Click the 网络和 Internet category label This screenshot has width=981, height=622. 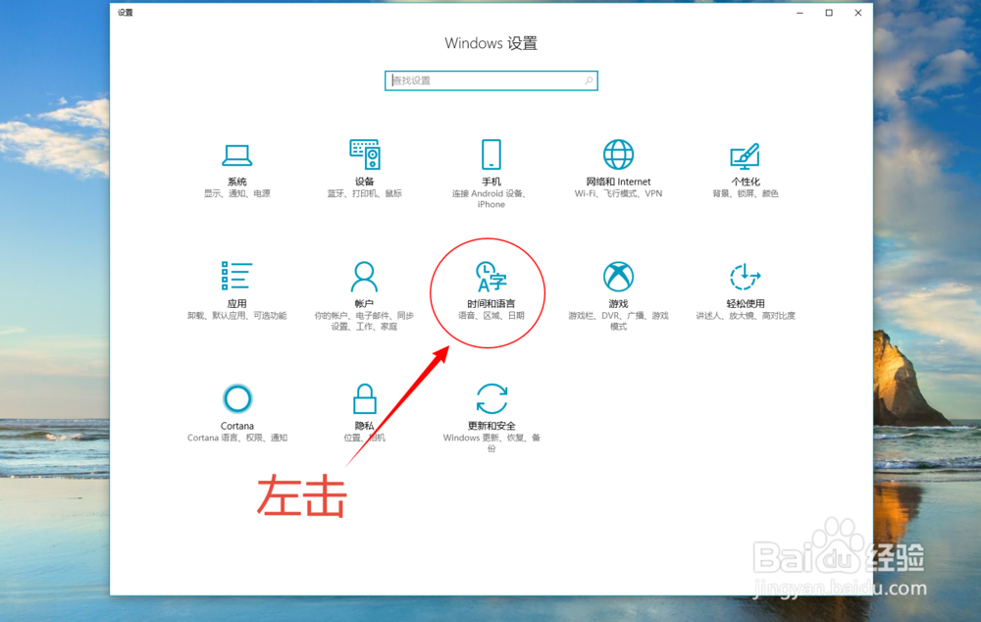click(x=618, y=181)
